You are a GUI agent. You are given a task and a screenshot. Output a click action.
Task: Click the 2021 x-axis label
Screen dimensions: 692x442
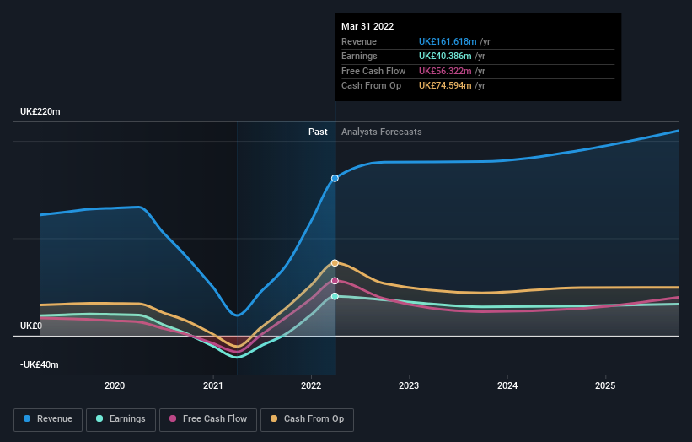coord(213,386)
